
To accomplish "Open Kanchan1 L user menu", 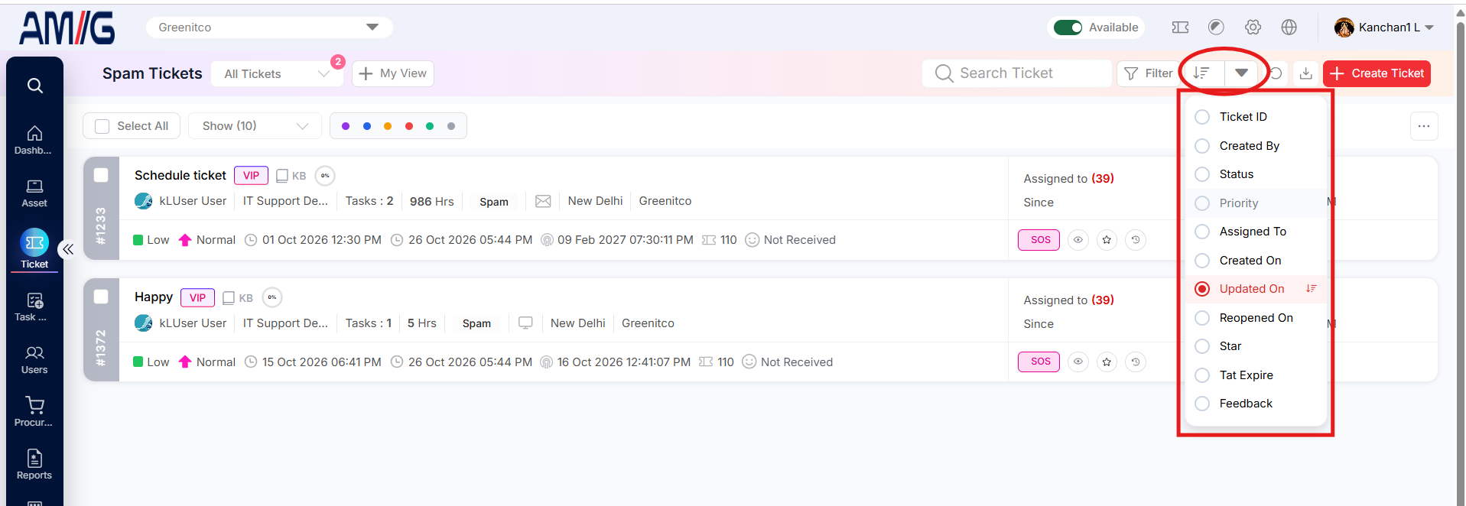I will coord(1384,28).
